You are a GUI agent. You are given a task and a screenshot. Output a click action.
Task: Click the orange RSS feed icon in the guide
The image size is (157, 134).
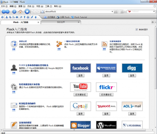[104, 44]
